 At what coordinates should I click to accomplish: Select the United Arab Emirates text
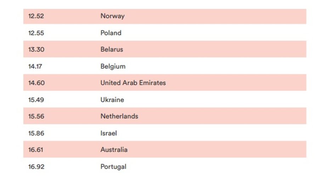click(133, 83)
